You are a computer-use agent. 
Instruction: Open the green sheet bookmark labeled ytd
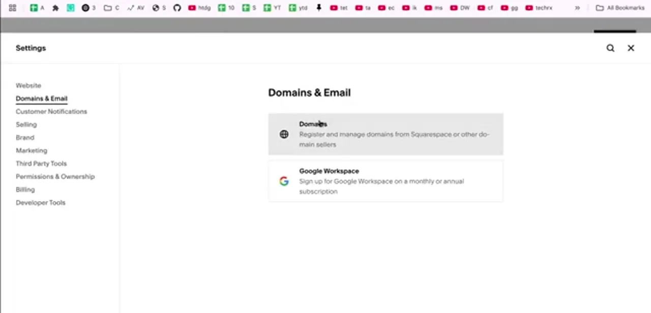click(x=298, y=8)
